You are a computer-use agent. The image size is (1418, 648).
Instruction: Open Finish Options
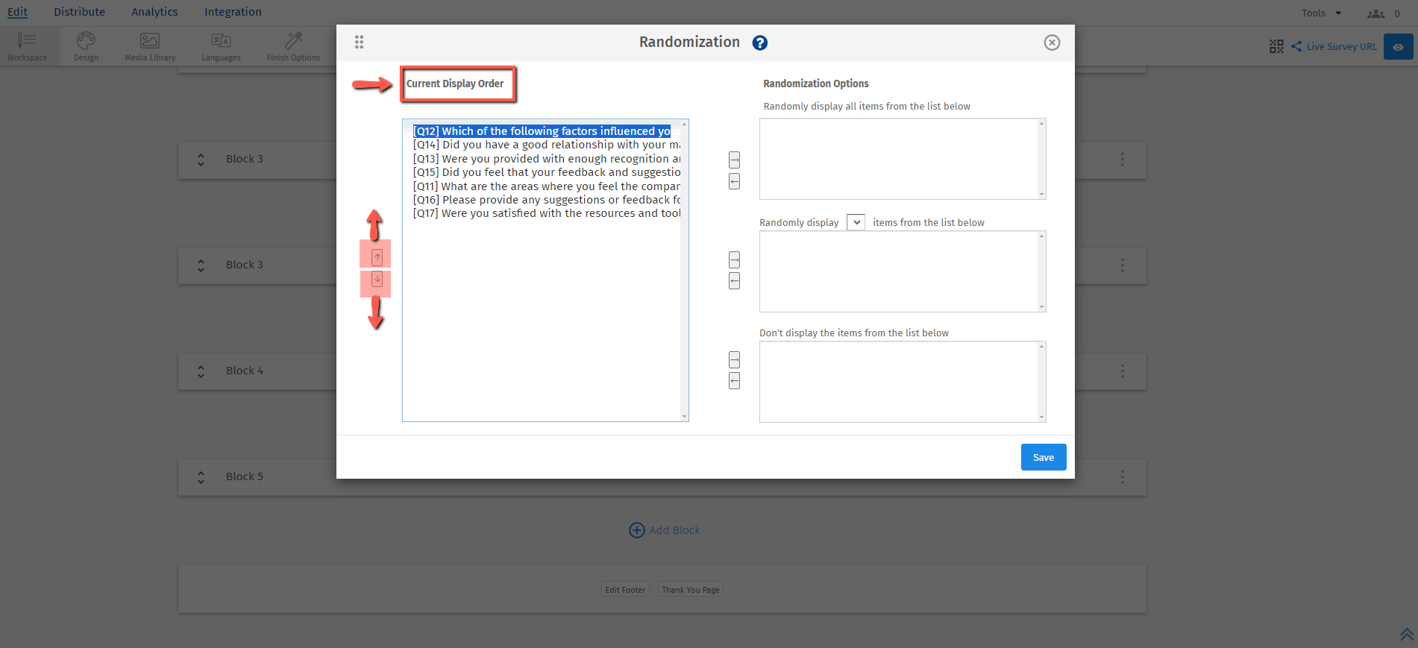point(293,46)
